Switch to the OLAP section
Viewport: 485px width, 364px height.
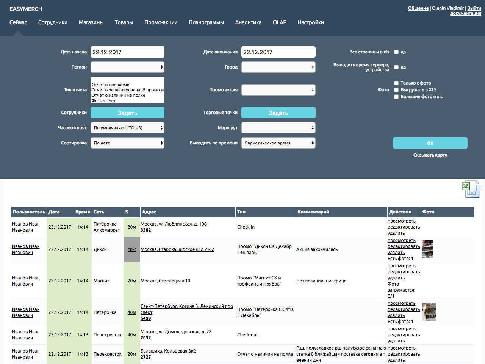click(280, 22)
